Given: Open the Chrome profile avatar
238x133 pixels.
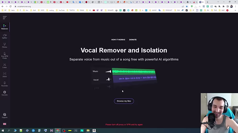Looking at the screenshot, I should (231, 7).
